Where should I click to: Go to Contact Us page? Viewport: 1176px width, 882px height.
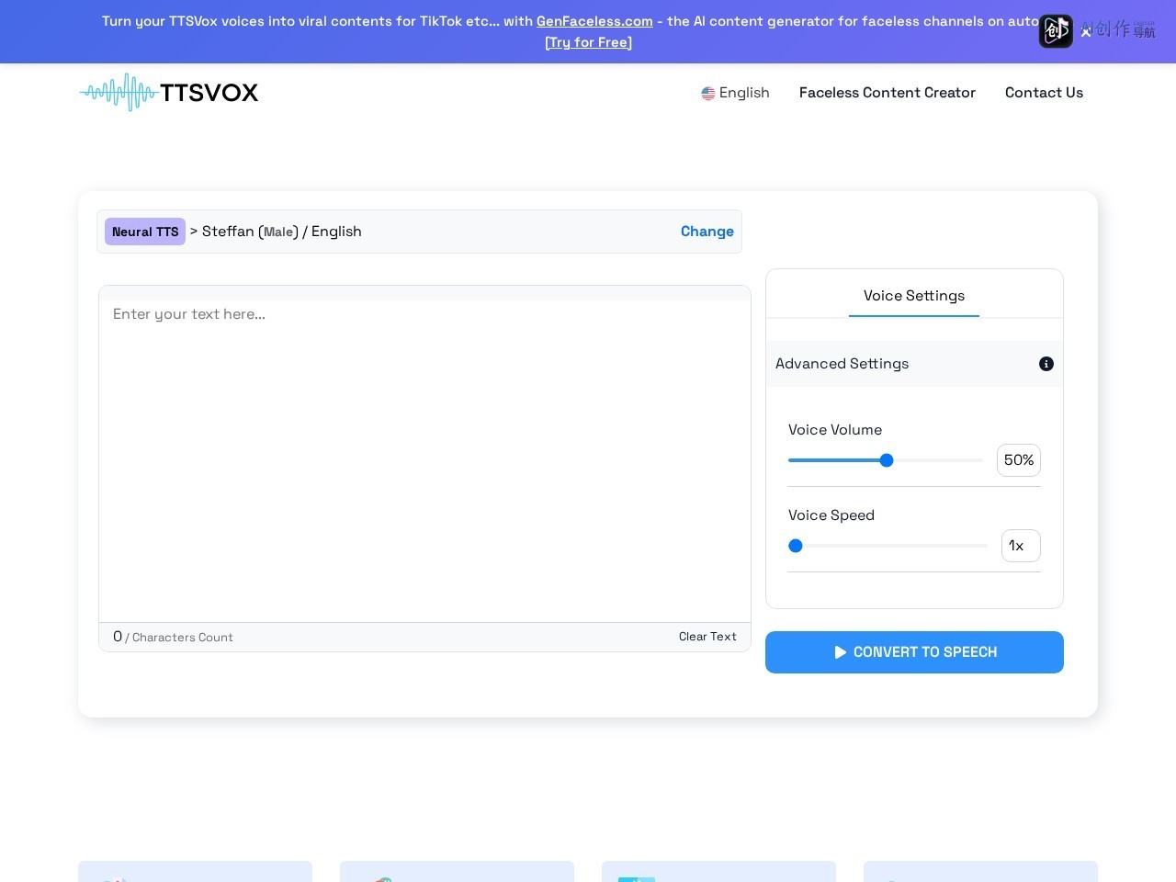(x=1044, y=93)
